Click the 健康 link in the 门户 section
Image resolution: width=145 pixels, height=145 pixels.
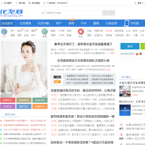click(12, 35)
